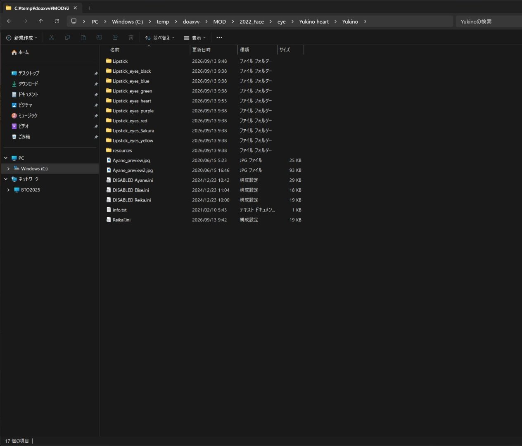Navigate up one folder level
Screen dimensions: 522x446
(41, 21)
